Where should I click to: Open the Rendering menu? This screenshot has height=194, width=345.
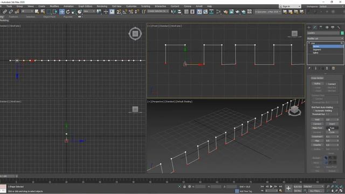(x=102, y=6)
